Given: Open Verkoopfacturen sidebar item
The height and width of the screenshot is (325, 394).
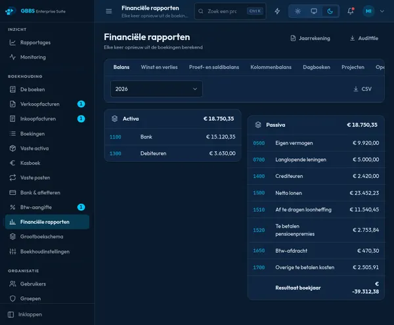Looking at the screenshot, I should pyautogui.click(x=47, y=104).
